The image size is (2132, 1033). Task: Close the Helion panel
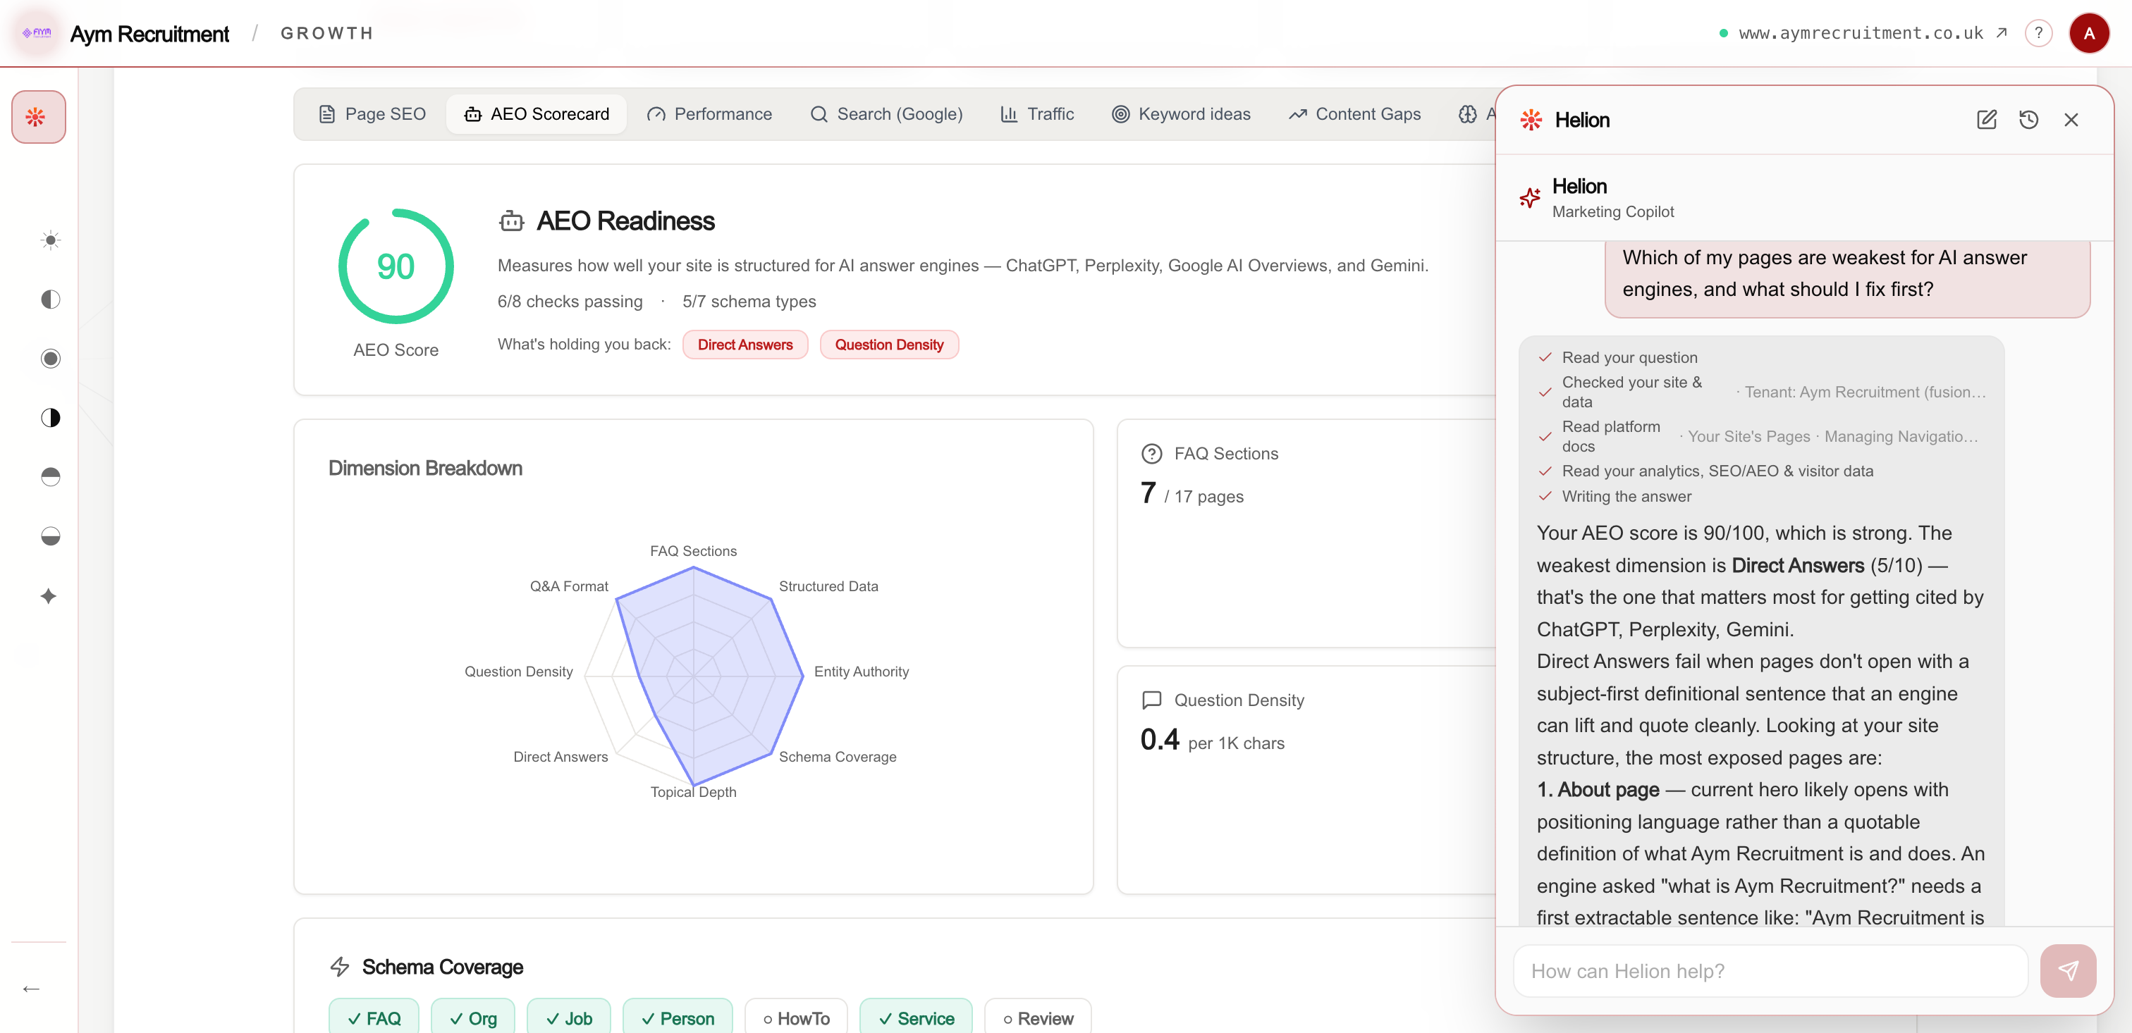click(x=2071, y=120)
